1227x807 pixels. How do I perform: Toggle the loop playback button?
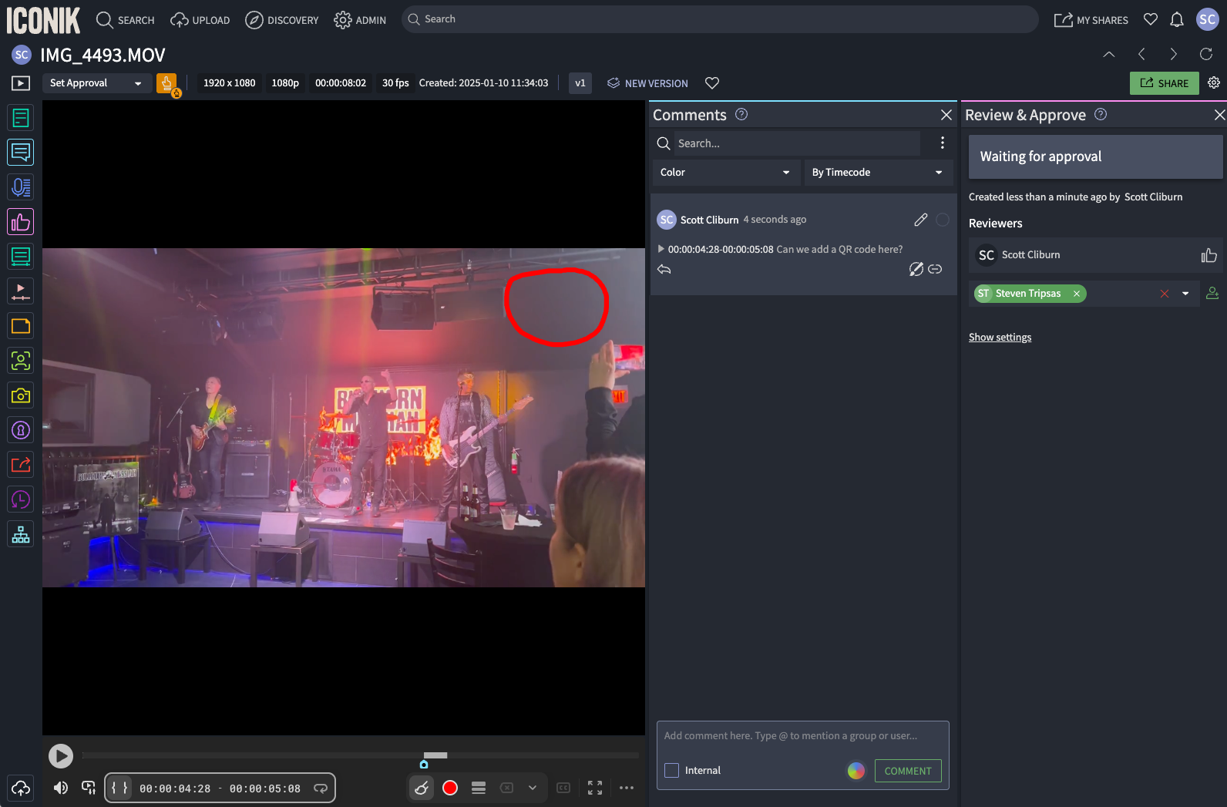pyautogui.click(x=321, y=788)
